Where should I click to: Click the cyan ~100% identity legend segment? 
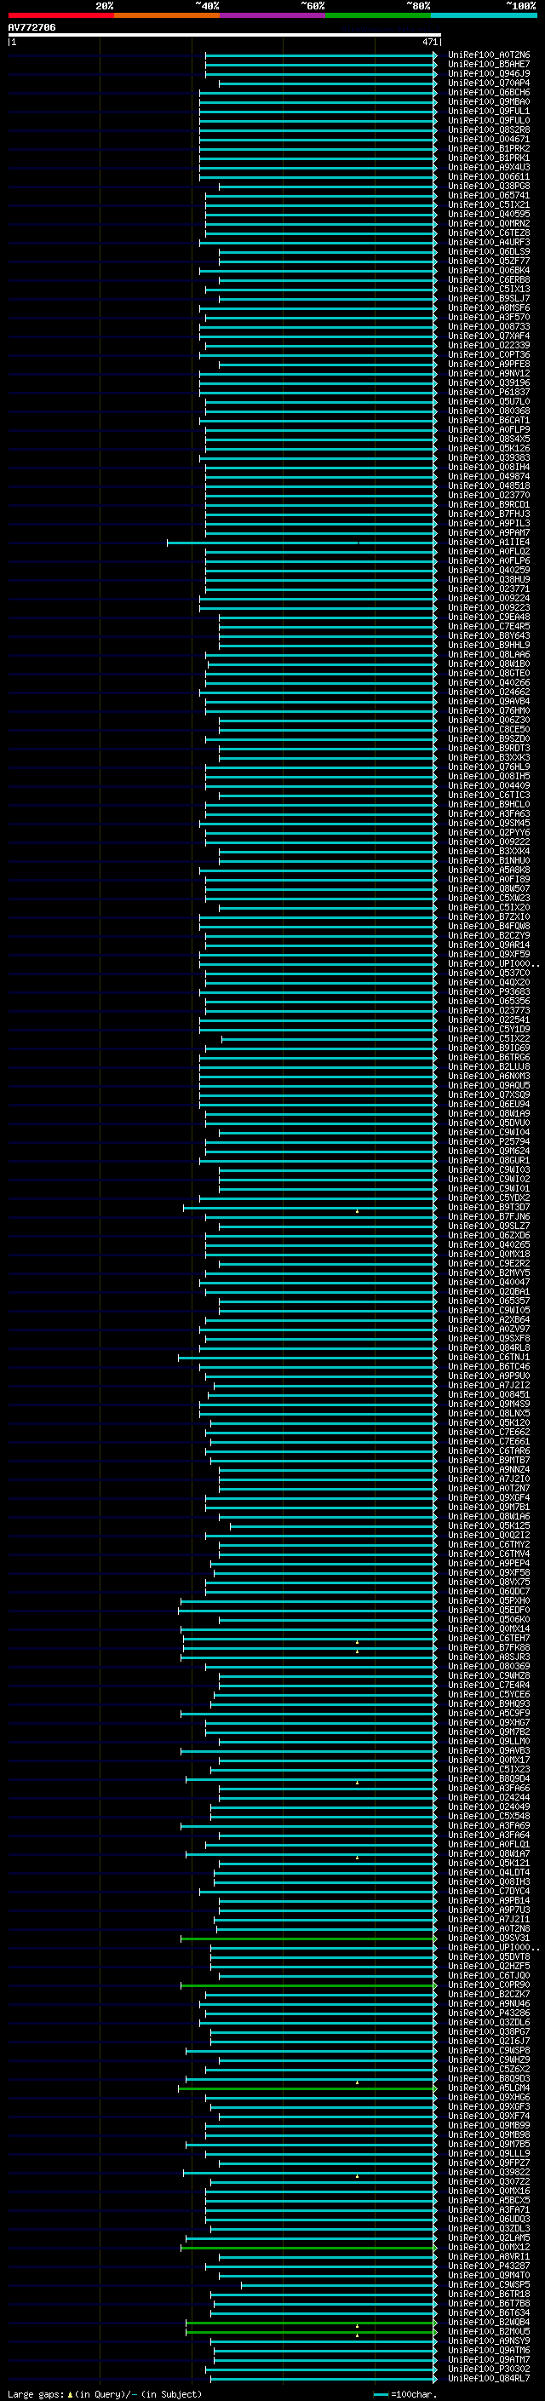[x=485, y=15]
